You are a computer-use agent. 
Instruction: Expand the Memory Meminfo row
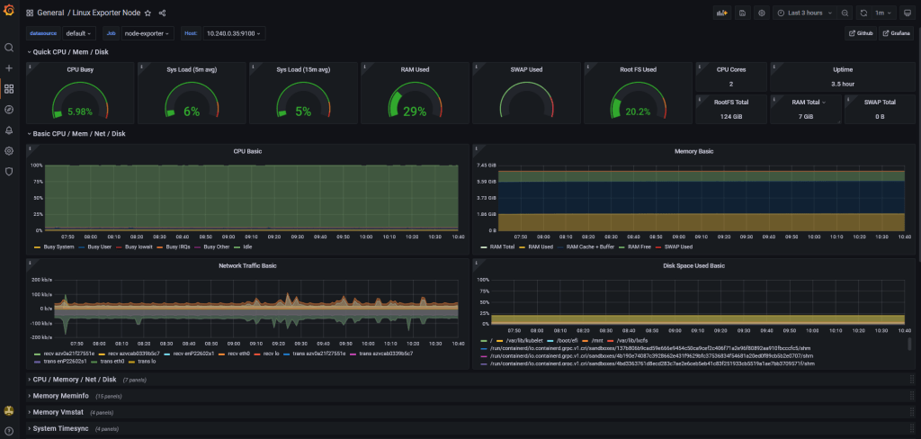tap(62, 396)
